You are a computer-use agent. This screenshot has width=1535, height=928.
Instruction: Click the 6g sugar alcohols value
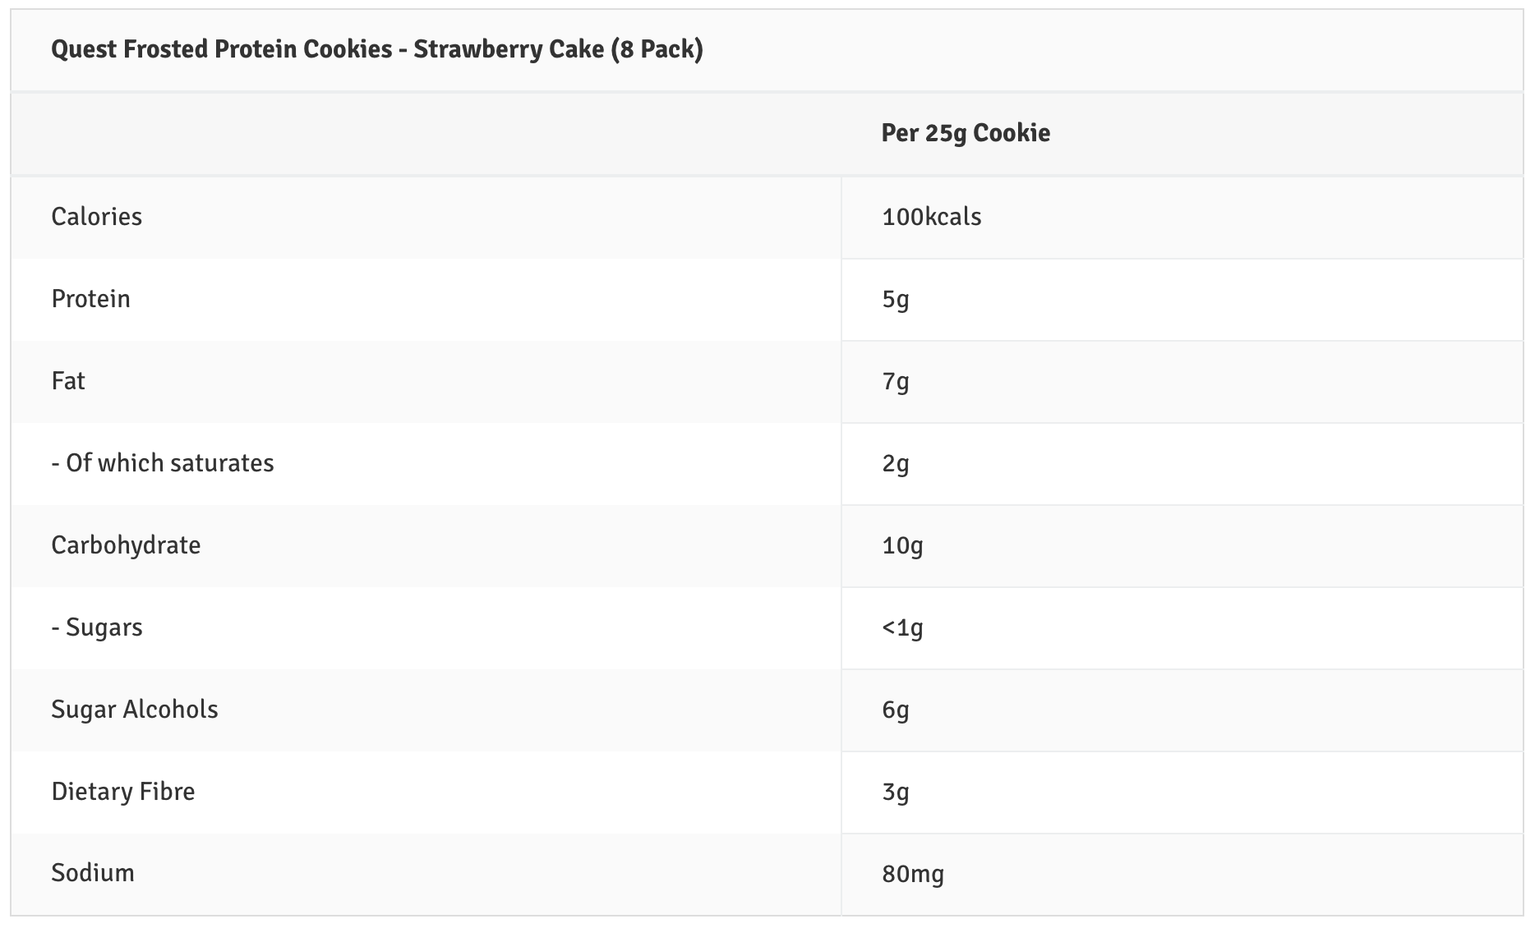click(896, 710)
